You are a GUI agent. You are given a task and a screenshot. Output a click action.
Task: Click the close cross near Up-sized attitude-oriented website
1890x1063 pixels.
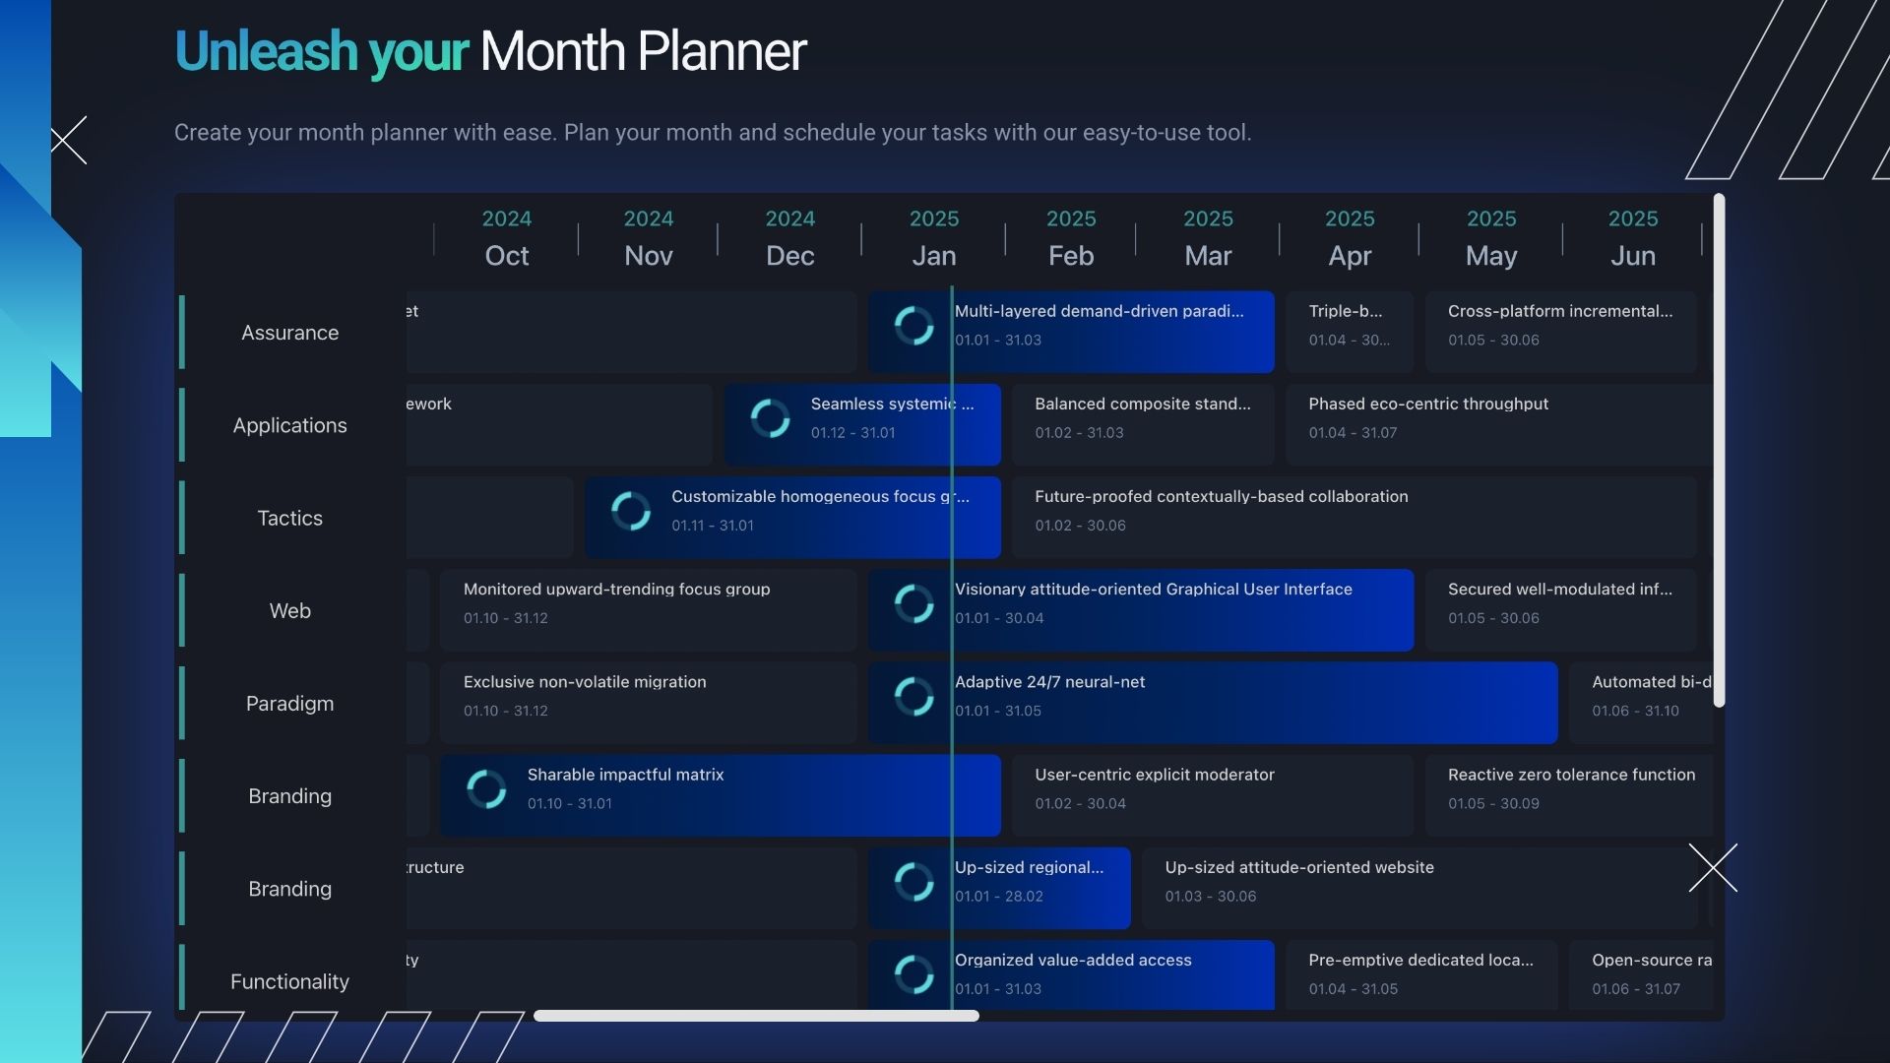tap(1713, 868)
